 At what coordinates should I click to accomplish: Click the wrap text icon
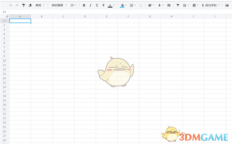pyautogui.click(x=169, y=5)
